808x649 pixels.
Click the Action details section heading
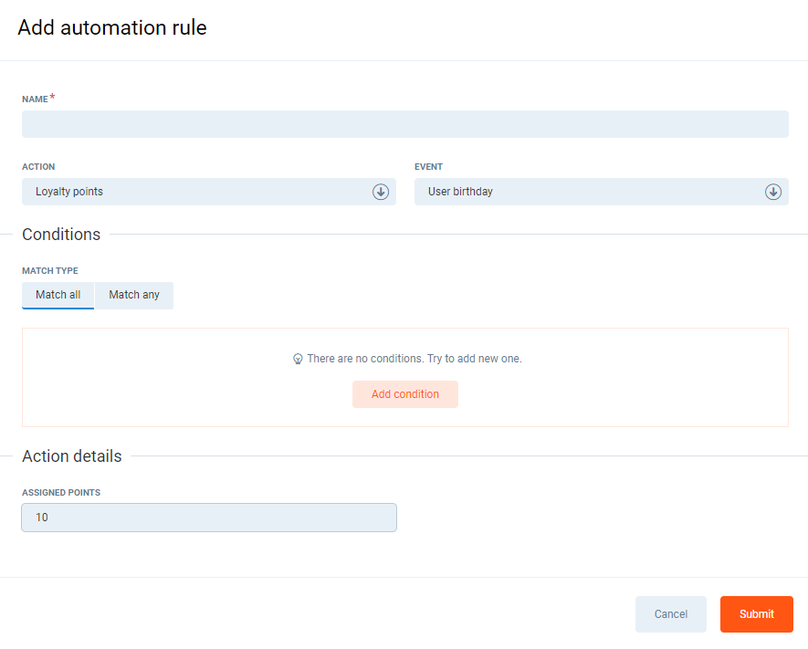(x=71, y=456)
